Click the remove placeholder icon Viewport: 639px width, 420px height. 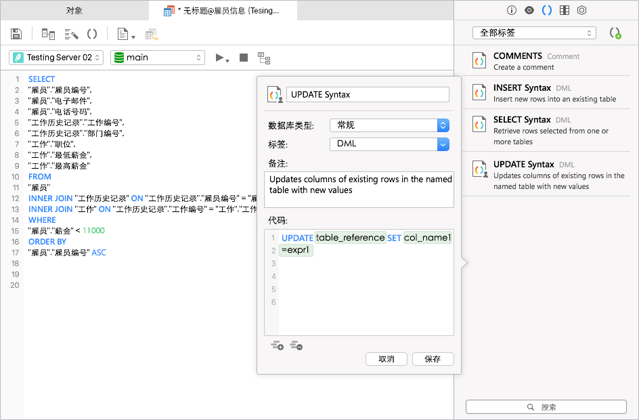click(x=296, y=345)
